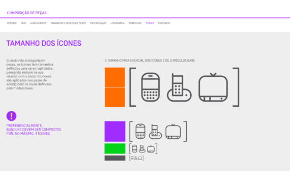
Task: Open TAMANHOS E ESTILOS DE TEXTO tab
Action: pos(68,23)
